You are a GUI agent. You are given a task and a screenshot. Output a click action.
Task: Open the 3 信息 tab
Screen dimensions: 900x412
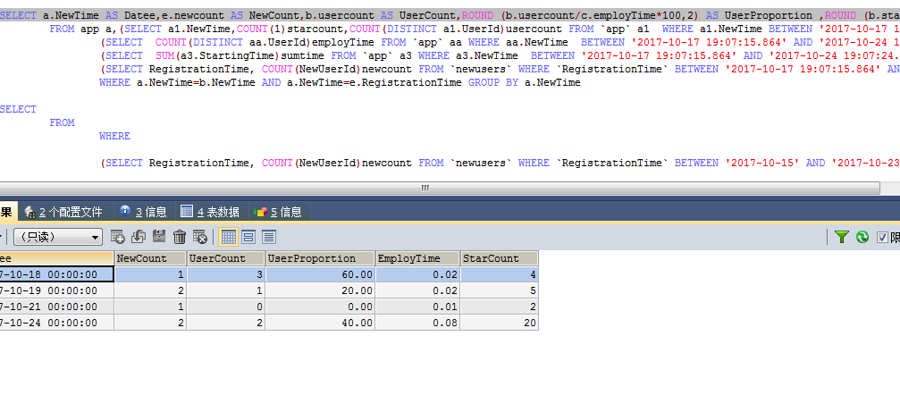(x=144, y=212)
